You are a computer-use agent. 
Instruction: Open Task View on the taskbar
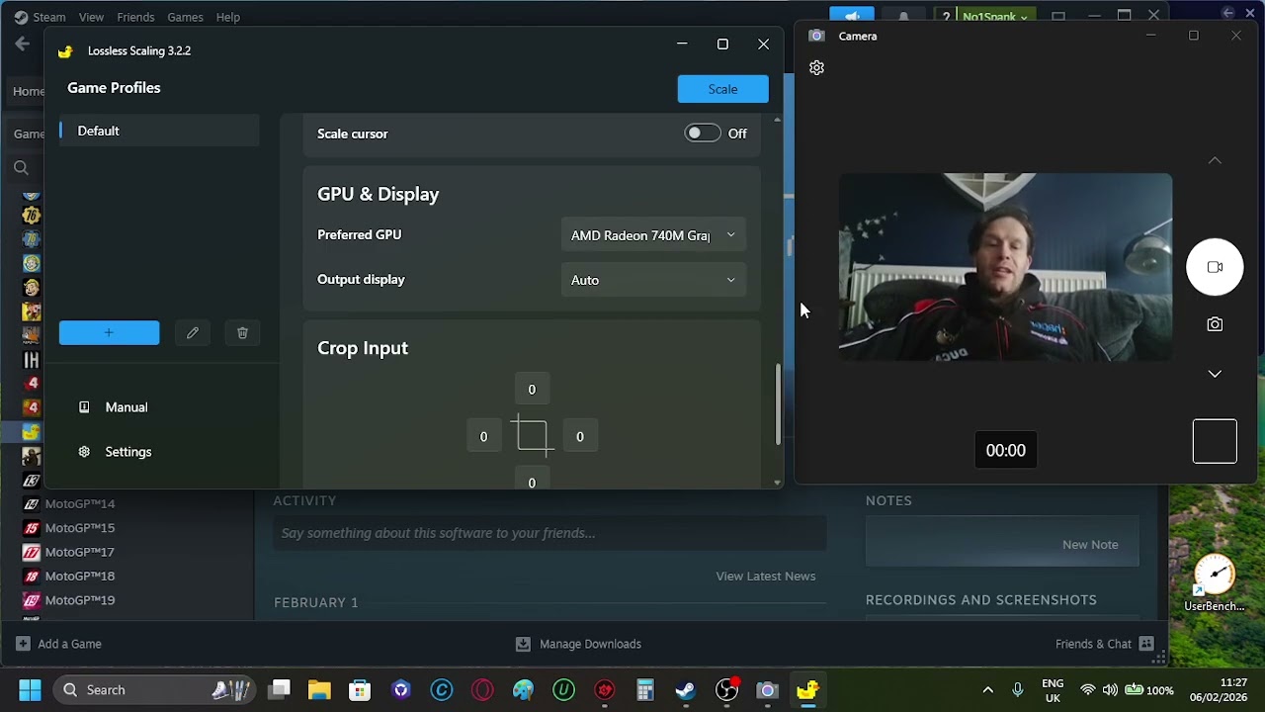(x=280, y=690)
